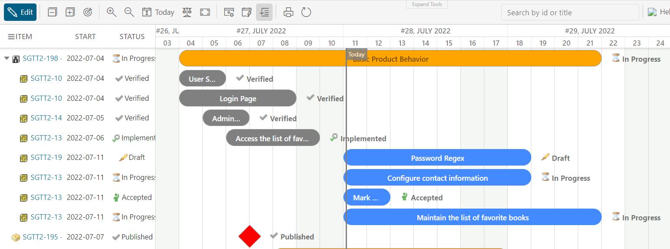Select the blue Mark ... task bar
Image resolution: width=670 pixels, height=249 pixels.
(x=367, y=197)
